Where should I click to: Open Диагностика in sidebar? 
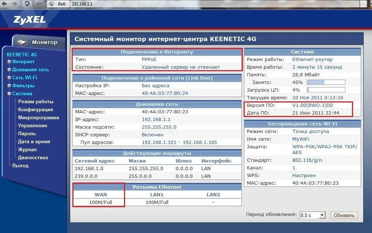coord(33,157)
